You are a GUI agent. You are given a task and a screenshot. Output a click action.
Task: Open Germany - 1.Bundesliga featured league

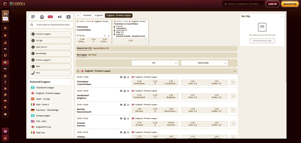[51, 110]
